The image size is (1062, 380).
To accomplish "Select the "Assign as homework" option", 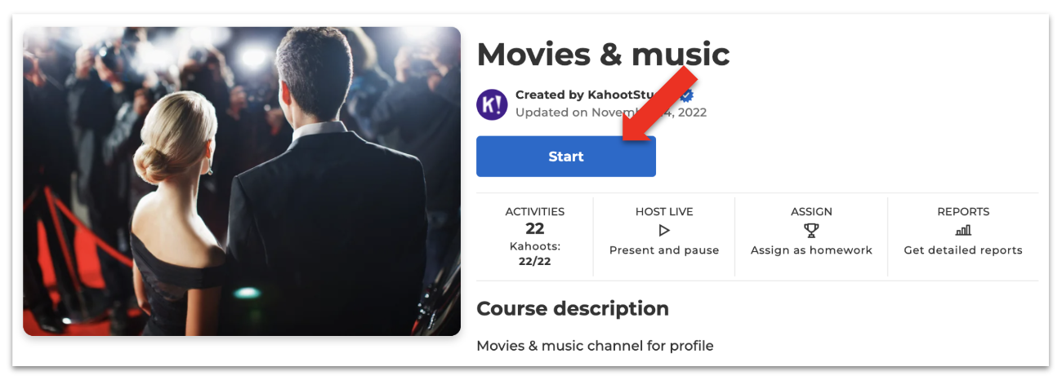I will [x=811, y=250].
